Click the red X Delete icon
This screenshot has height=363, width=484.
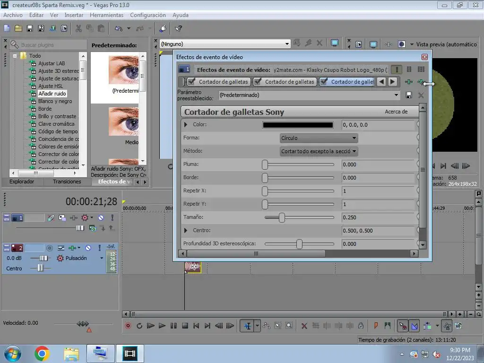304,326
